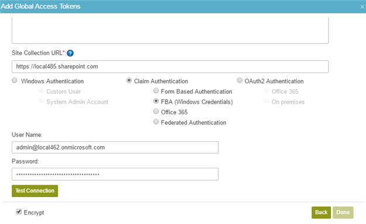The width and height of the screenshot is (366, 224).
Task: Go Back to the previous step
Action: [x=321, y=212]
